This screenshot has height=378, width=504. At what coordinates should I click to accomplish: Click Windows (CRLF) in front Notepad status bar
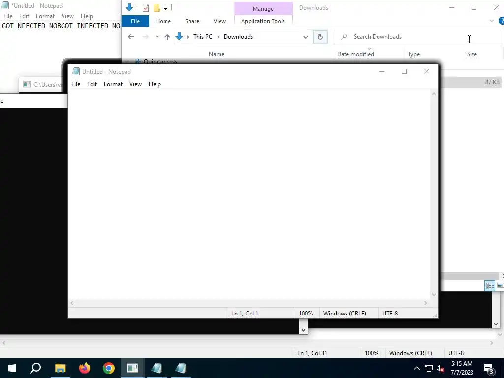[345, 314]
